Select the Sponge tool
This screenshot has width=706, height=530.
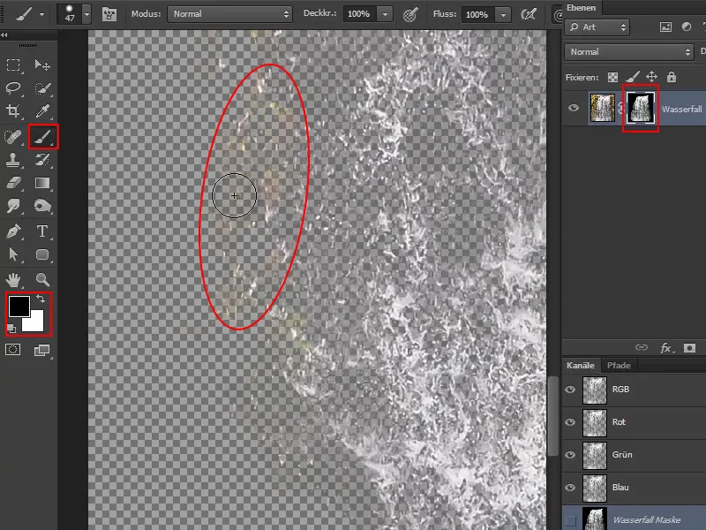(x=42, y=207)
